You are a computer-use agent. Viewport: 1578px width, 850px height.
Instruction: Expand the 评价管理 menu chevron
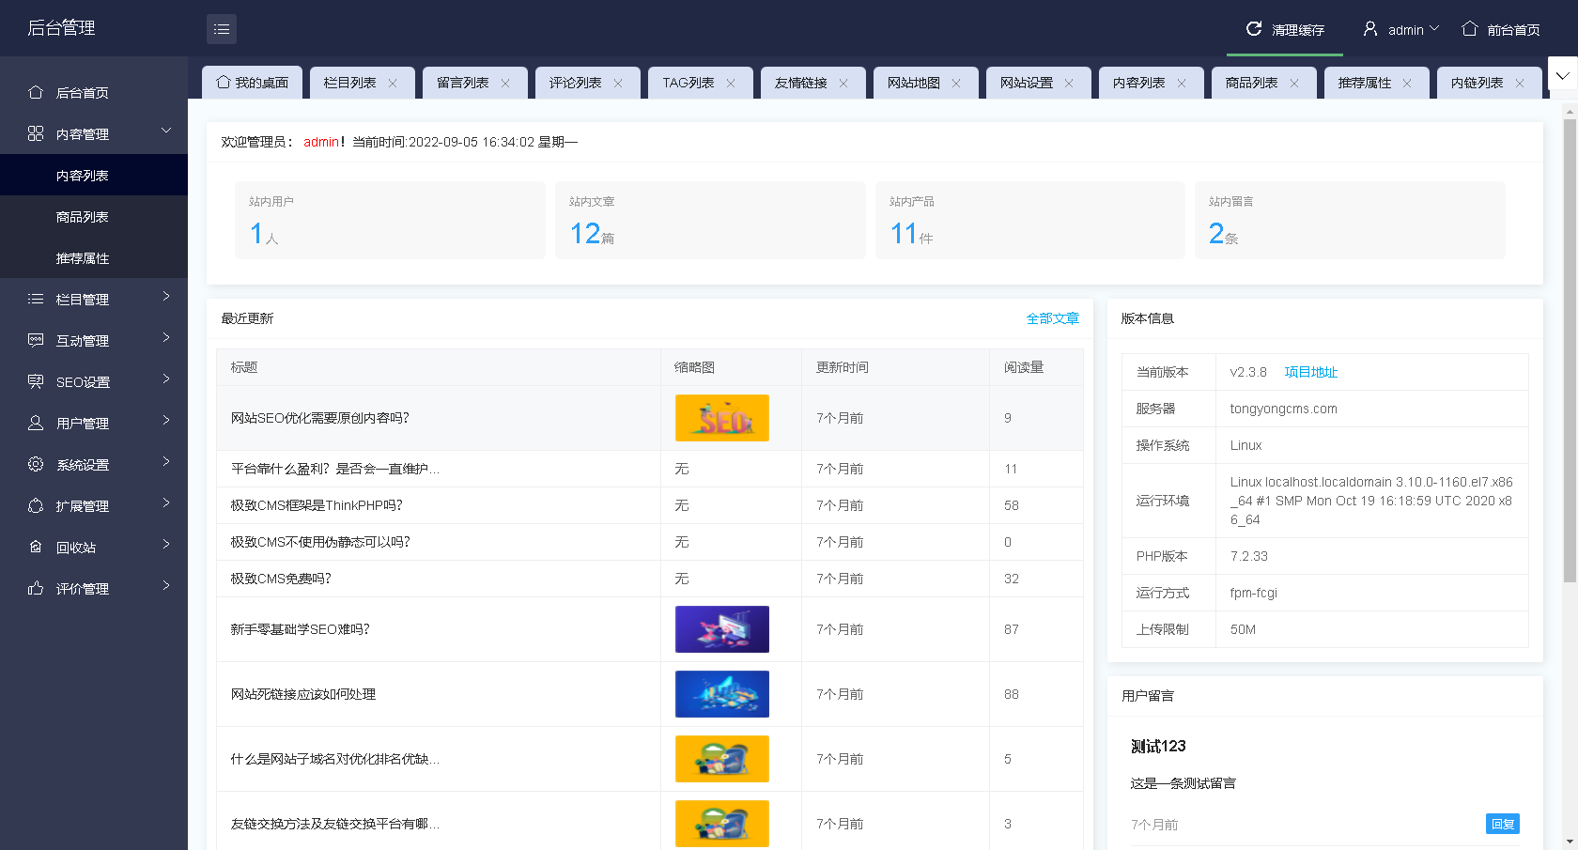pyautogui.click(x=166, y=585)
